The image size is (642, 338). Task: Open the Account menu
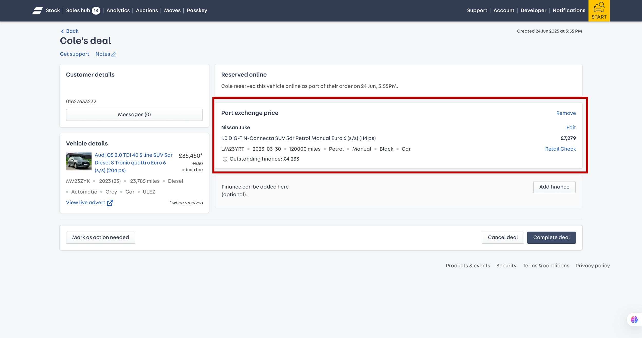pos(504,11)
